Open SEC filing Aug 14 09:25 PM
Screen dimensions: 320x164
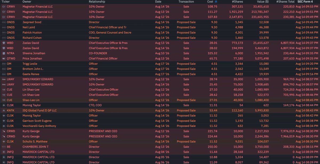pyautogui.click(x=307, y=58)
